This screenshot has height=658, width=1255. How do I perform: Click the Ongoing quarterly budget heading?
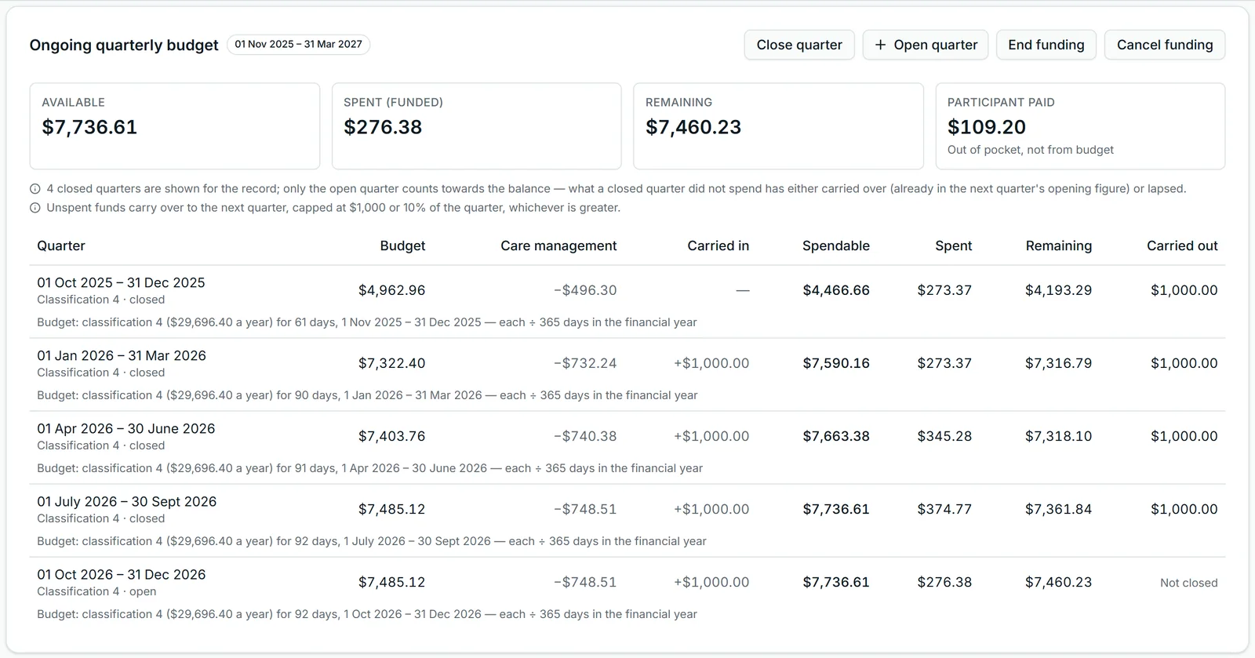[x=124, y=45]
